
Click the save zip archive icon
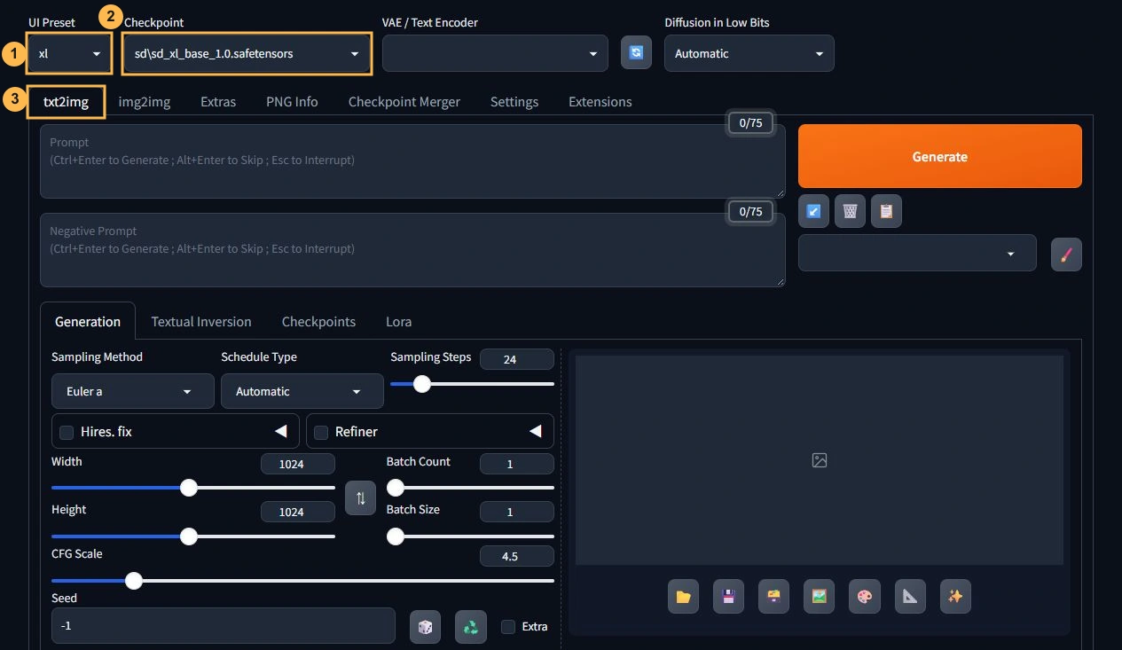point(773,597)
